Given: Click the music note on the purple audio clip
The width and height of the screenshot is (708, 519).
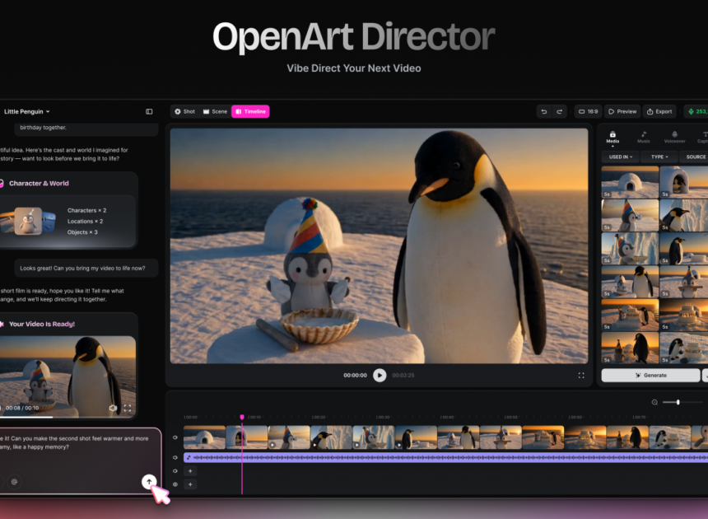Looking at the screenshot, I should click(x=189, y=457).
